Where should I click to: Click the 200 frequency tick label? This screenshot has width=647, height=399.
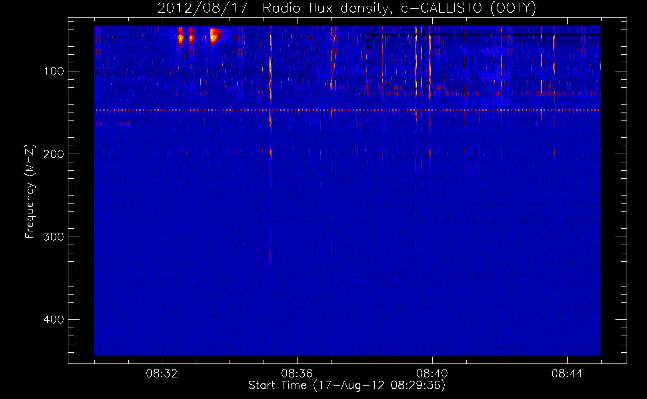point(54,154)
